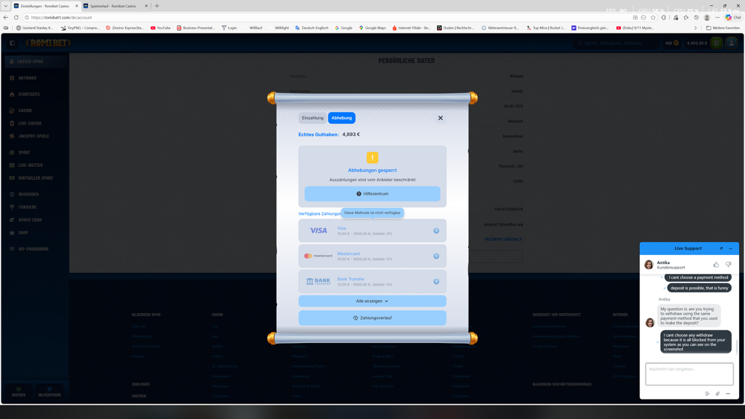The height and width of the screenshot is (419, 745).
Task: Click the thumbs up rating icon
Action: (x=716, y=265)
